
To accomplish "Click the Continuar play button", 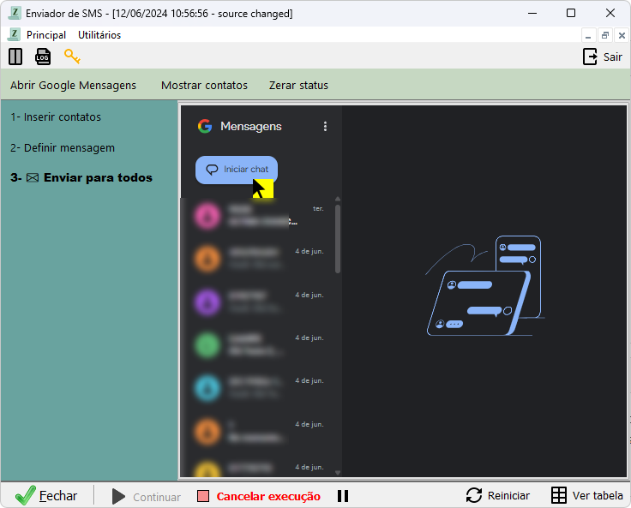I will (147, 497).
